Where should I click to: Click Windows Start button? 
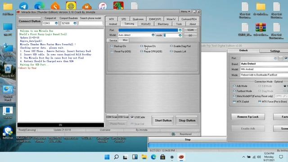coord(107,157)
